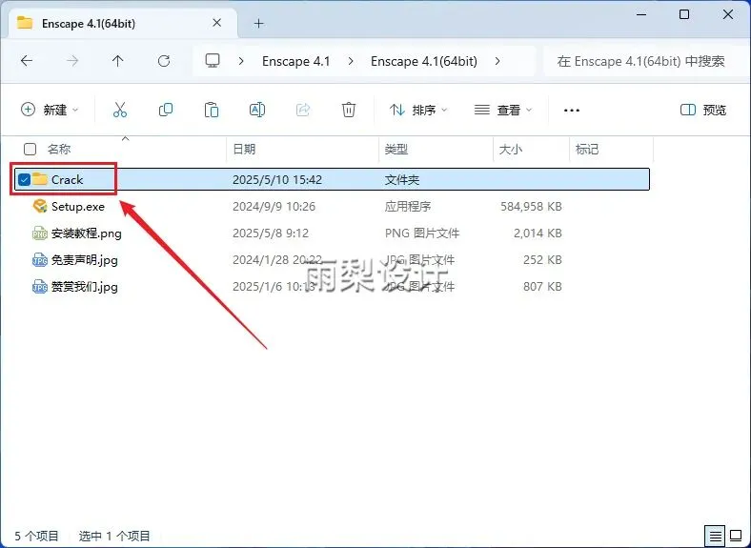The height and width of the screenshot is (548, 751).
Task: Click the 584,958 KB size value
Action: tap(531, 207)
